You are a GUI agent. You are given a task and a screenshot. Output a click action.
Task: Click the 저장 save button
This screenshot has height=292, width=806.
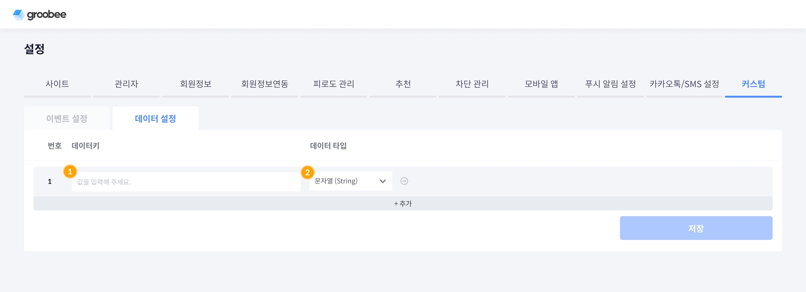[696, 228]
